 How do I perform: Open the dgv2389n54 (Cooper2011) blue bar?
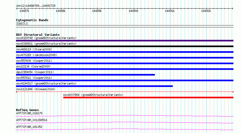[86, 75]
